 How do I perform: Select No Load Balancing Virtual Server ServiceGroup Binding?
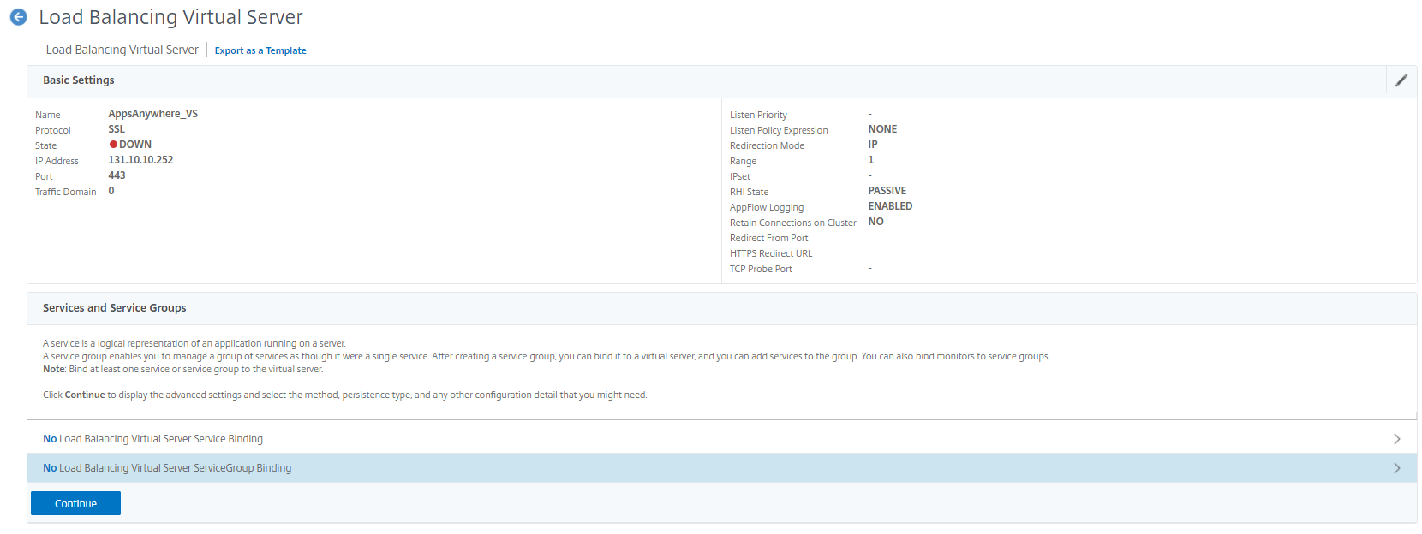(168, 468)
